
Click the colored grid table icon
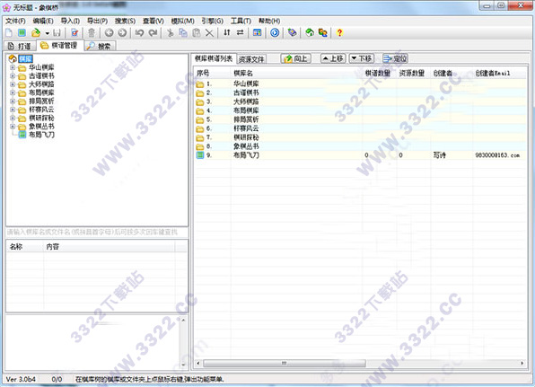point(258,32)
